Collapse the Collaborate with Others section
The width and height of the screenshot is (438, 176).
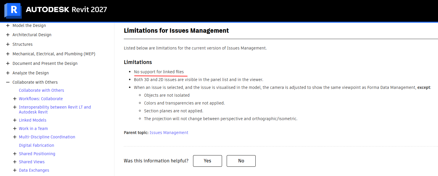tap(8, 82)
